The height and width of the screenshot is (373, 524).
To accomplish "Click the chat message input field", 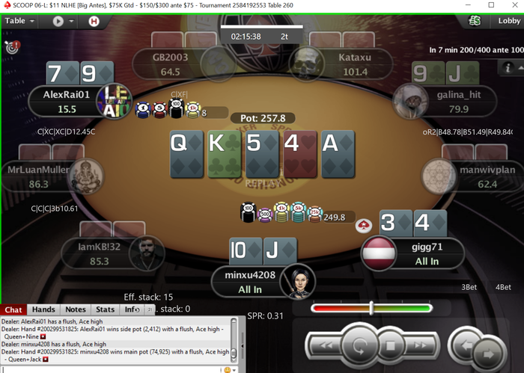I will 111,370.
